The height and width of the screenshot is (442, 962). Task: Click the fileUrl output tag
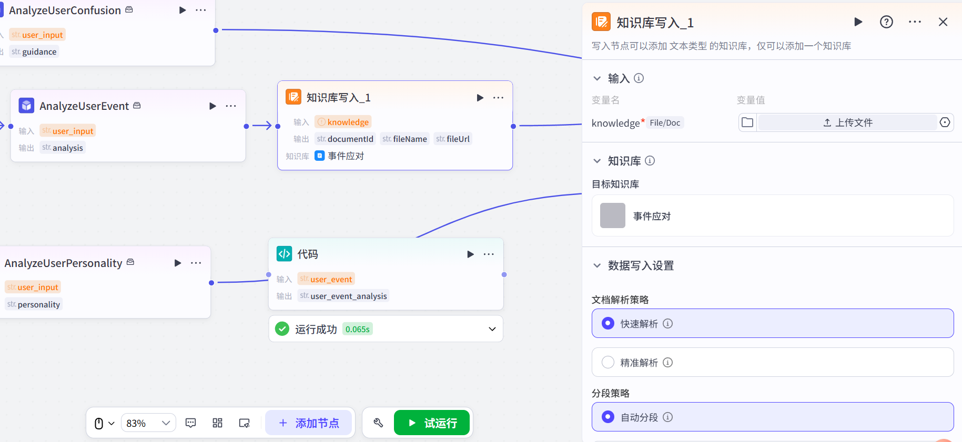click(453, 139)
